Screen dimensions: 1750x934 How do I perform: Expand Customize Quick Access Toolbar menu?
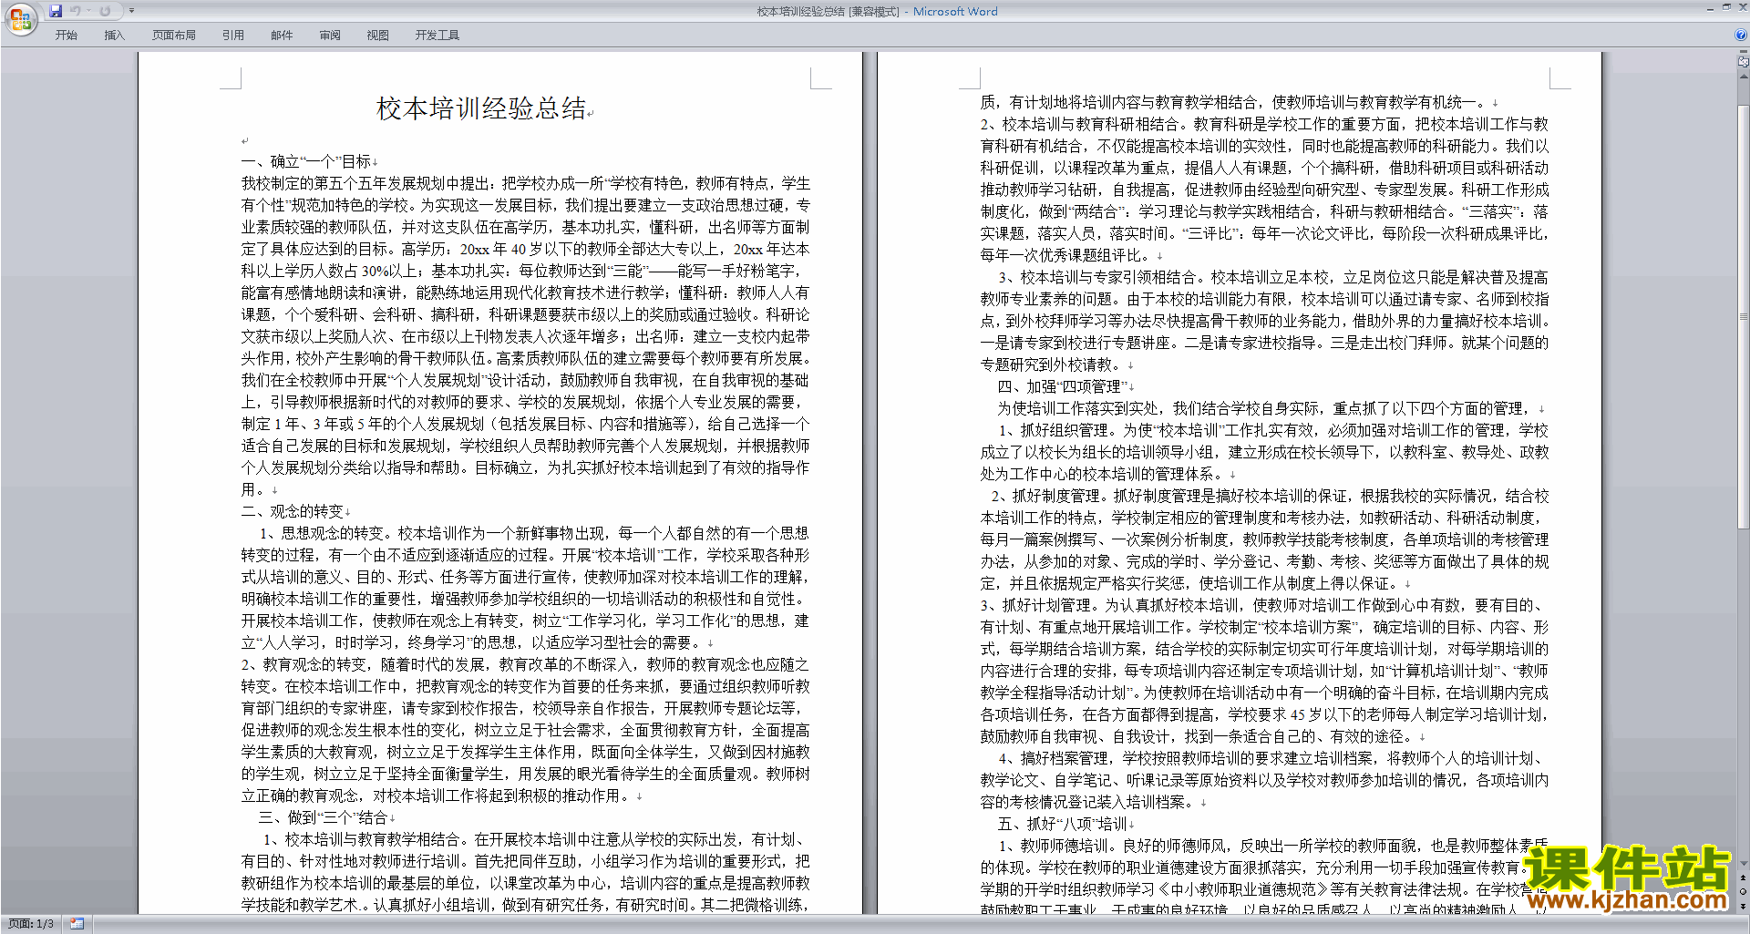(x=131, y=11)
